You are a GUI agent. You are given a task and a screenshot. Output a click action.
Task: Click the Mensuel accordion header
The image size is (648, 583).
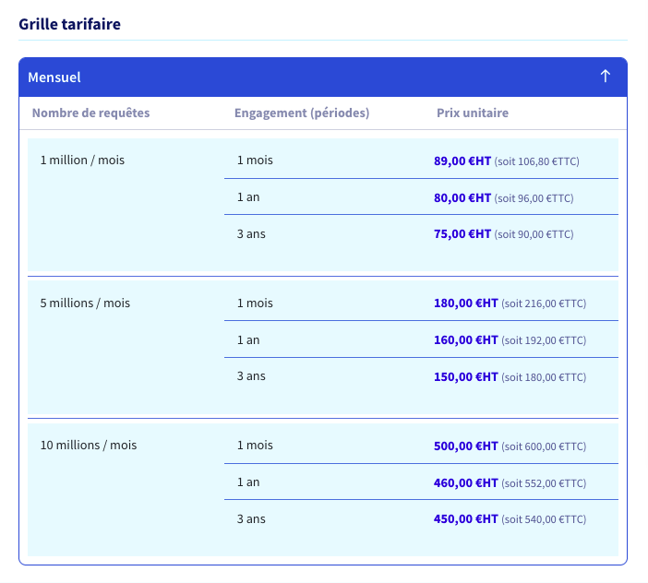pyautogui.click(x=323, y=77)
